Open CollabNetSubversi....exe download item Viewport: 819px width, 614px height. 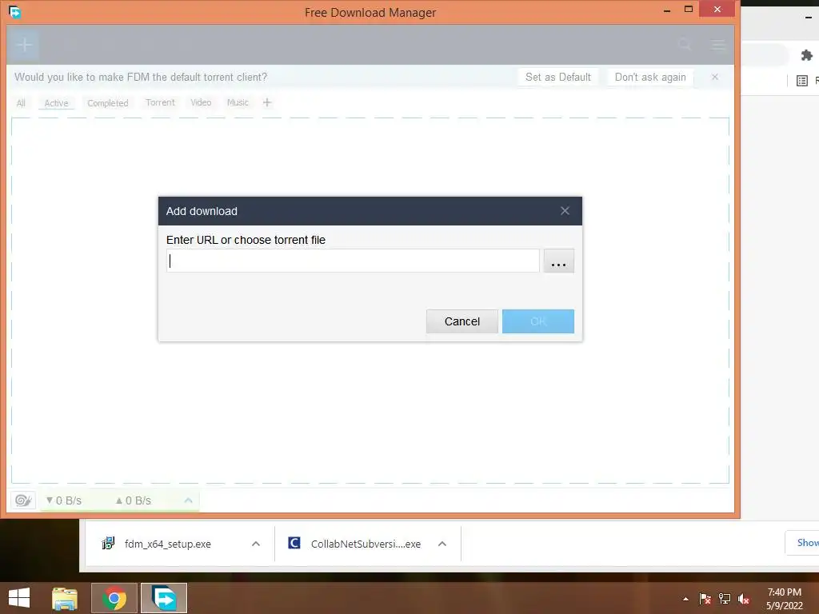(366, 544)
